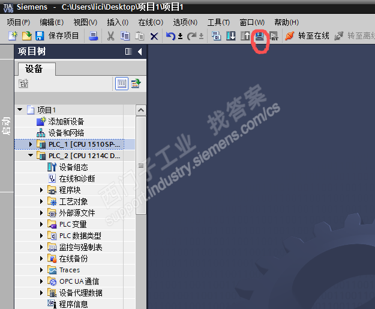Click the 保存项目 text button
The image size is (375, 309).
(64, 36)
